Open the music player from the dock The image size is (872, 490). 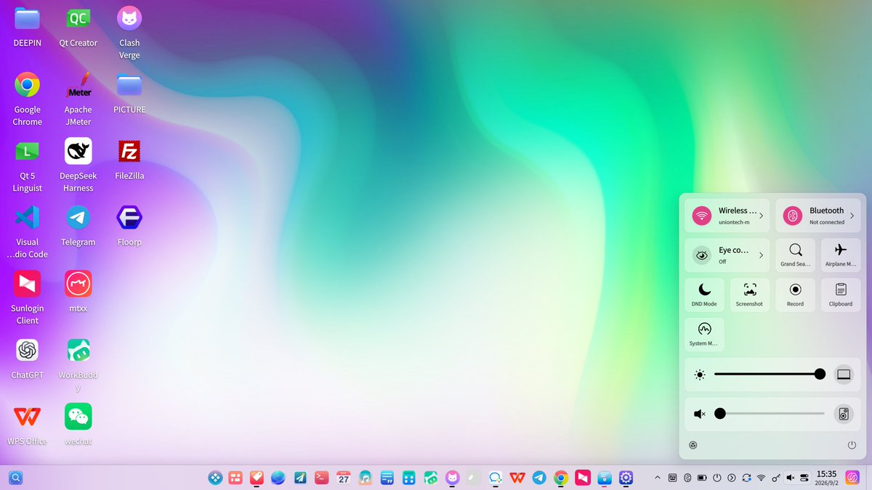366,478
